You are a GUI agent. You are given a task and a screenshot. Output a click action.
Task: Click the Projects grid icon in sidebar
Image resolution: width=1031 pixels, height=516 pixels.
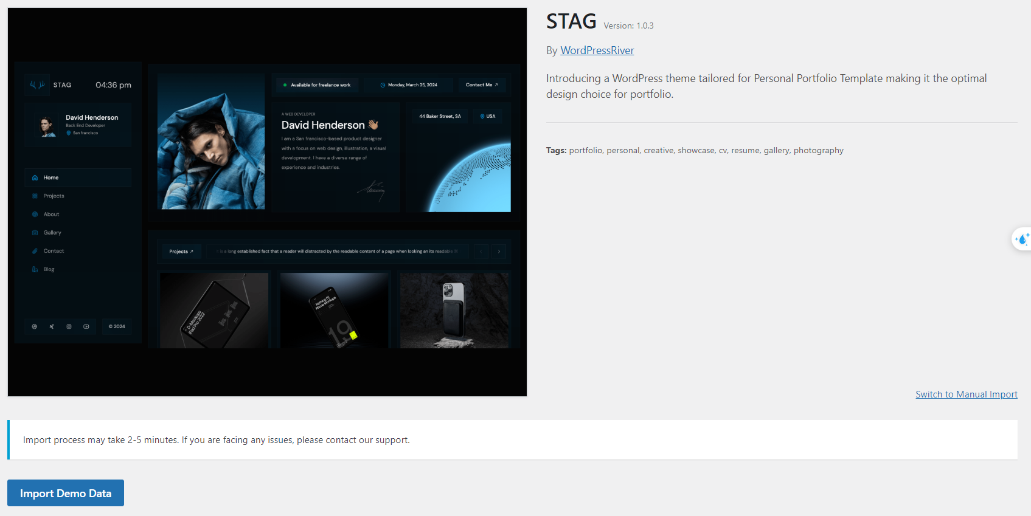(35, 196)
